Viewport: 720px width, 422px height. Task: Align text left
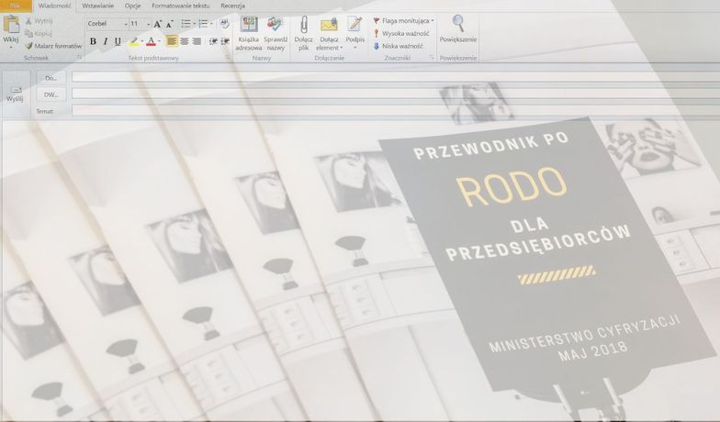(172, 41)
